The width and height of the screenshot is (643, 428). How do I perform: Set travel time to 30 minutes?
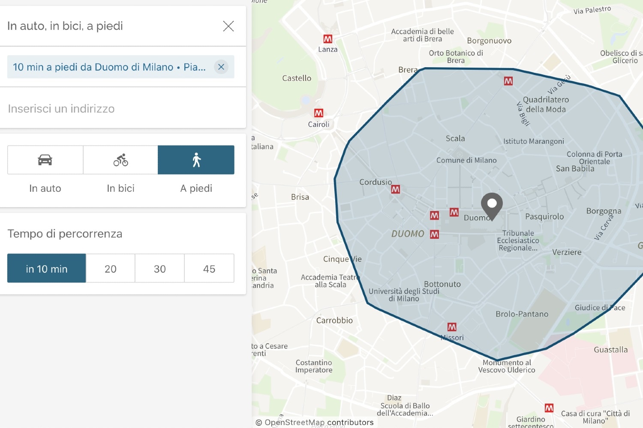(160, 268)
